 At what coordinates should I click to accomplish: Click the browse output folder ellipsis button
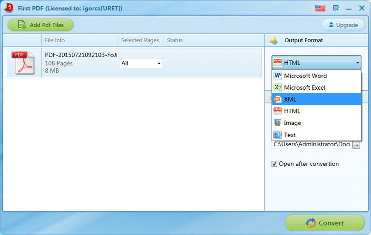coord(356,144)
